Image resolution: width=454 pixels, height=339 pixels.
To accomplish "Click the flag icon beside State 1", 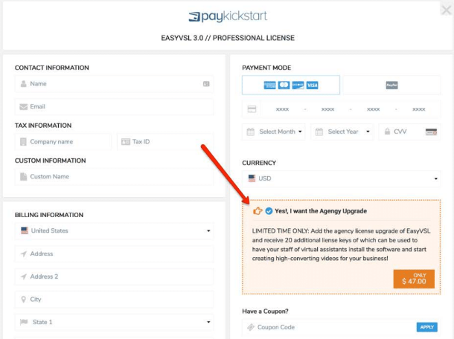I will click(x=24, y=322).
